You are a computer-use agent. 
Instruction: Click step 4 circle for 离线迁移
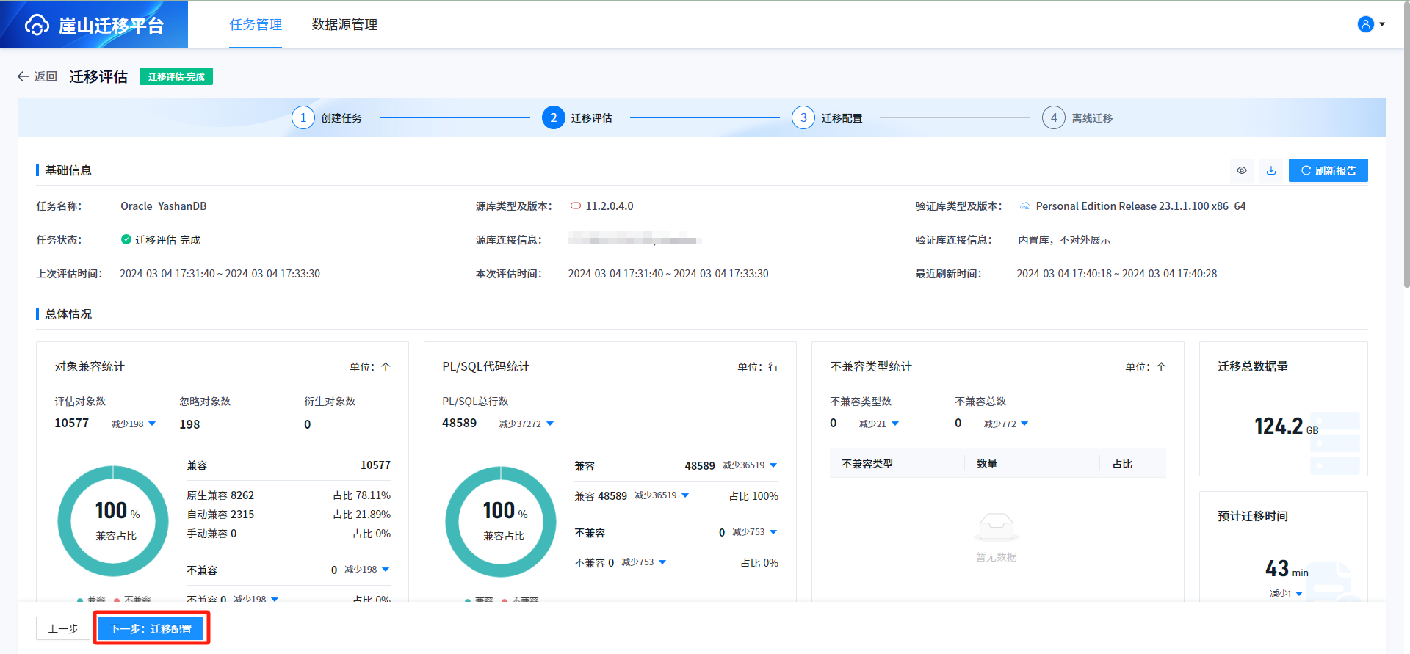pos(1054,117)
